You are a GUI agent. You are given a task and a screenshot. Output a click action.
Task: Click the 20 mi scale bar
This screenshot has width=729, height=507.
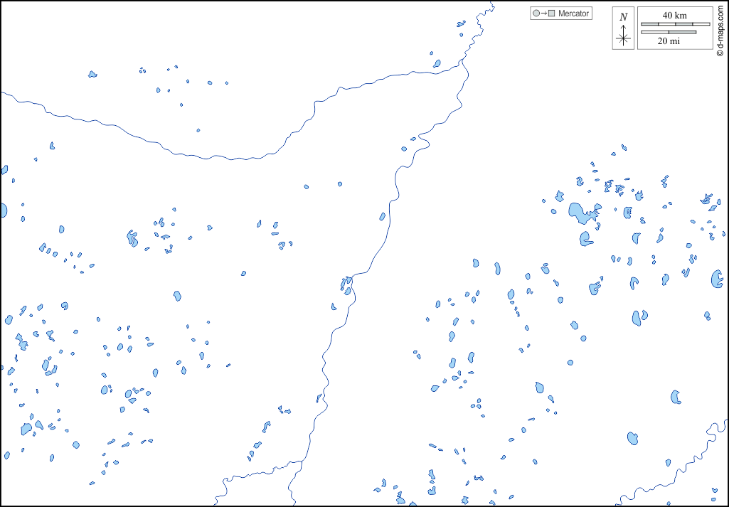tap(668, 32)
